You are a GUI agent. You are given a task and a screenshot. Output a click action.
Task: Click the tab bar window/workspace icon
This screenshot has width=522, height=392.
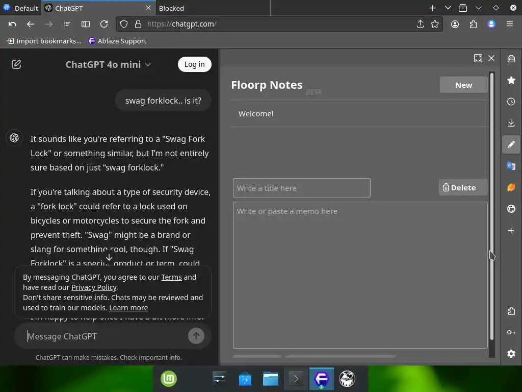pyautogui.click(x=463, y=8)
